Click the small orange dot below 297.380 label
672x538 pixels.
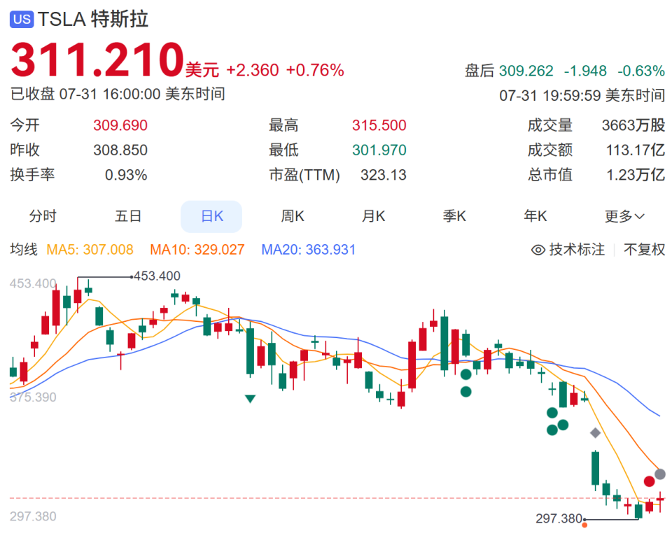point(584,525)
